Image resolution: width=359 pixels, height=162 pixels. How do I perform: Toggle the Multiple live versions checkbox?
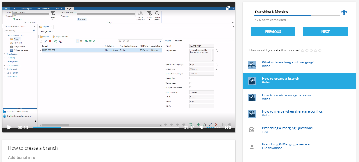point(190,88)
